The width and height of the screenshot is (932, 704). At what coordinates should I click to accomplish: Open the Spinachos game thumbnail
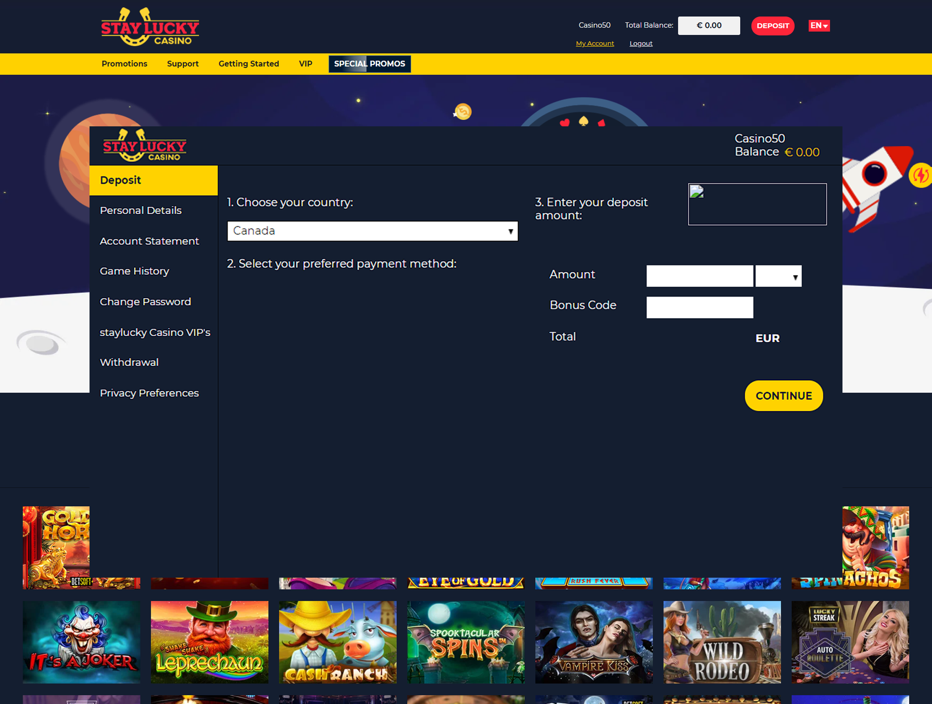click(876, 547)
